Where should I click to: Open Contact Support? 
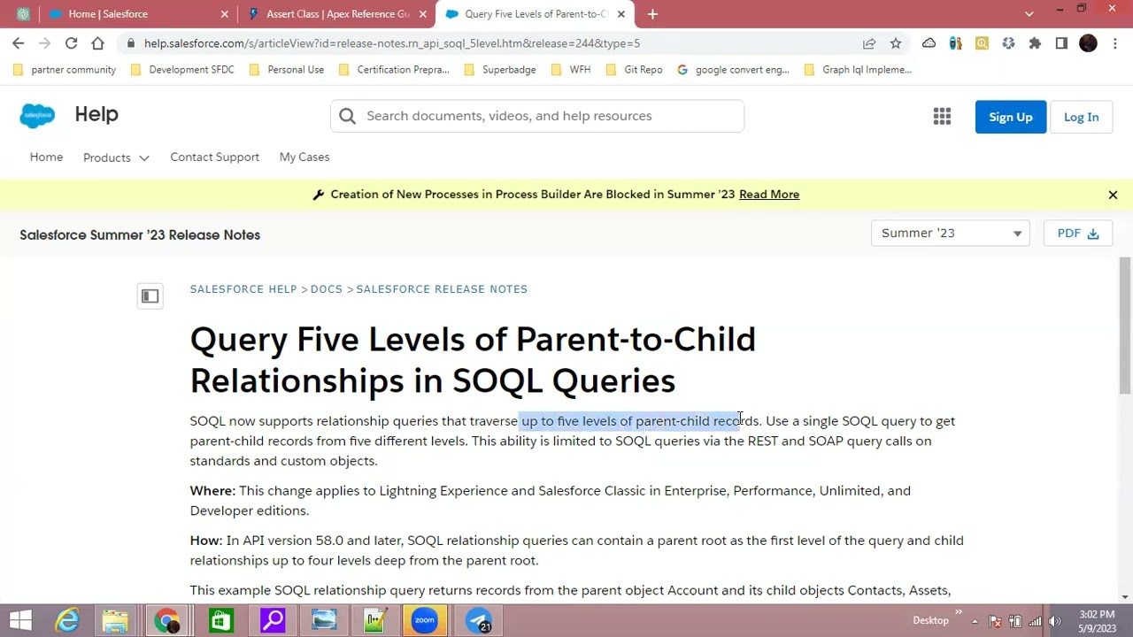214,157
